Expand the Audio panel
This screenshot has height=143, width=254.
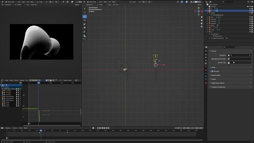click(213, 79)
